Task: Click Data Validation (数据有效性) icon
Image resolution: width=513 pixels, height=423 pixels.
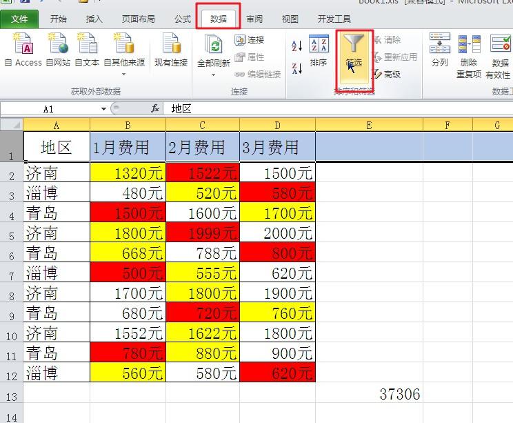Action: (x=499, y=56)
